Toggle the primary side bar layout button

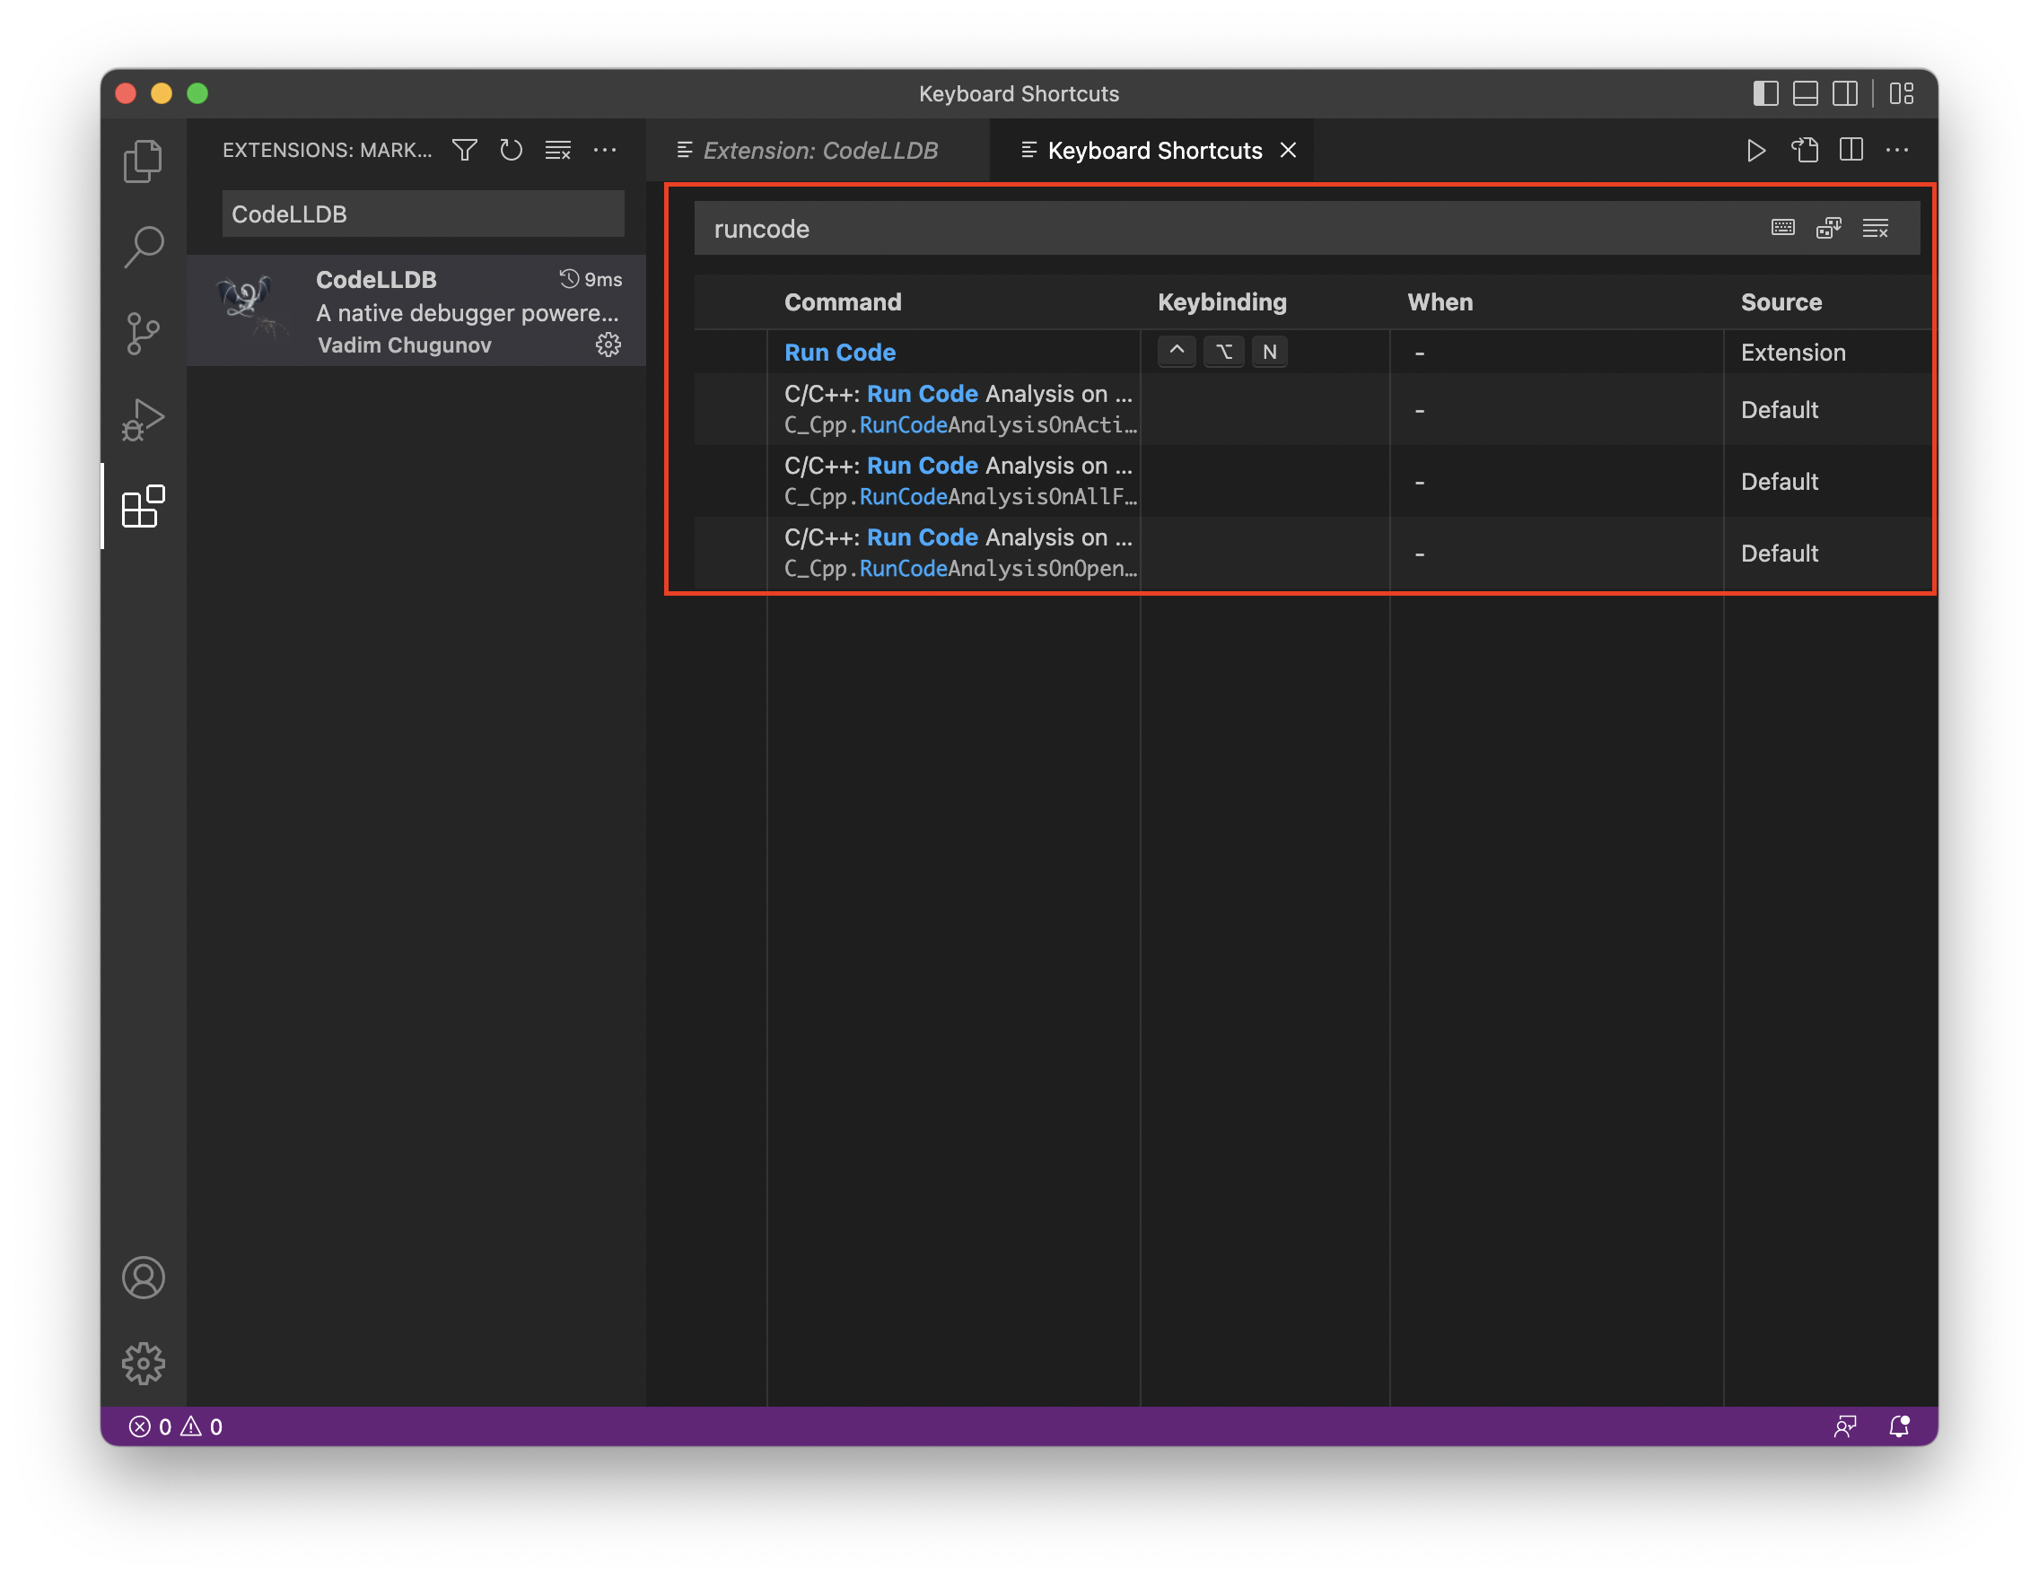[x=1764, y=93]
